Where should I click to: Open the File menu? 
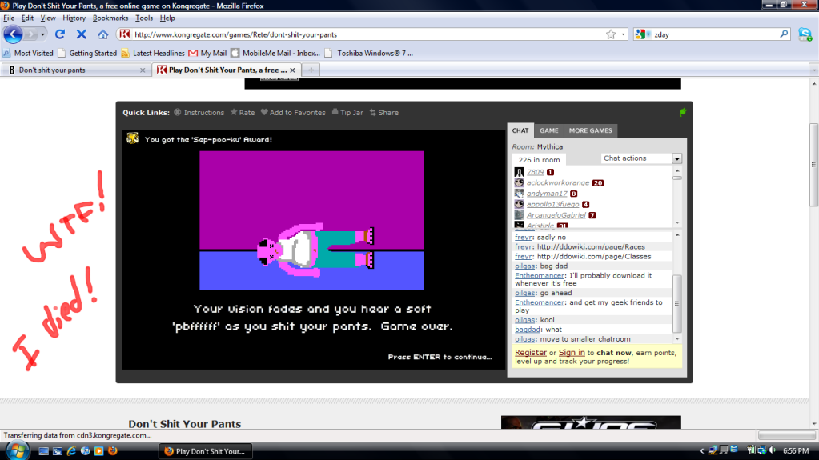(9, 18)
